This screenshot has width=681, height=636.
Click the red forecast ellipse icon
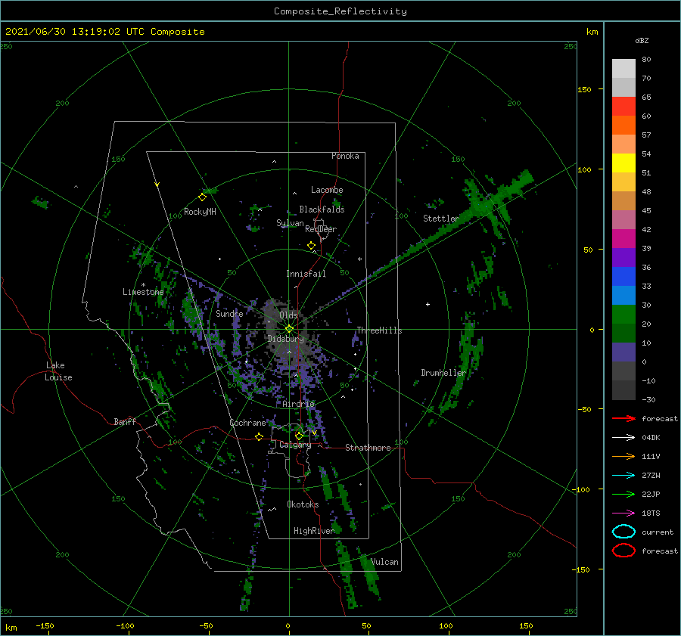623,551
